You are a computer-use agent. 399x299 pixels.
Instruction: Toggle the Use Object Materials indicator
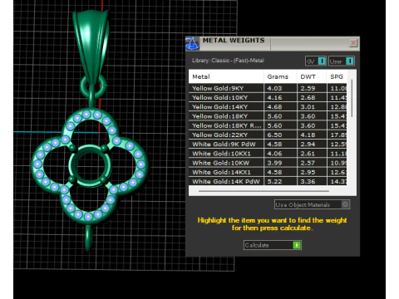(345, 204)
